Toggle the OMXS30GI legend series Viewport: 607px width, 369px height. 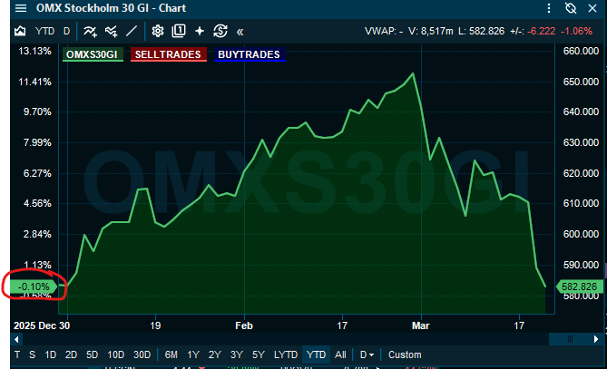93,54
